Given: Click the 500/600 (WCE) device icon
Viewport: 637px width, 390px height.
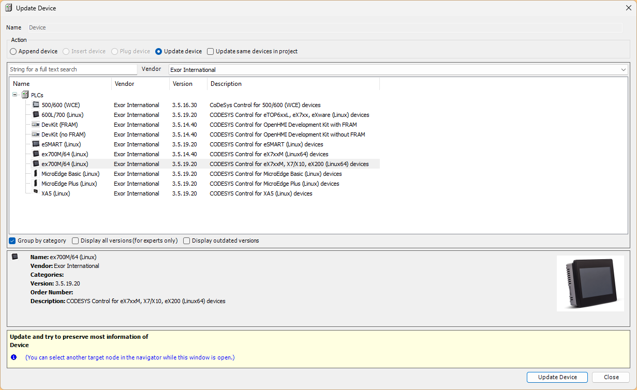Looking at the screenshot, I should point(36,105).
